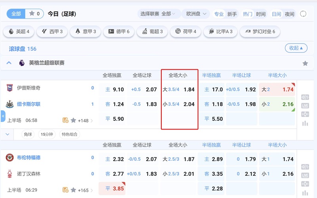Viewport: 317px width, 198px height.
Task: Open team page for 纽卡斯尔联
Action: (x=29, y=104)
